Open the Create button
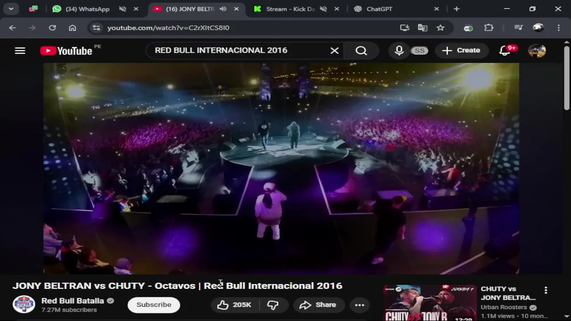Image resolution: width=571 pixels, height=321 pixels. tap(461, 50)
